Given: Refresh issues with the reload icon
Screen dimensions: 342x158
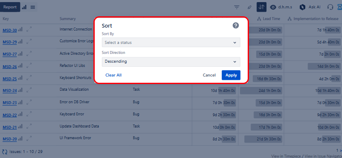Looking at the screenshot, I should pyautogui.click(x=5, y=152).
